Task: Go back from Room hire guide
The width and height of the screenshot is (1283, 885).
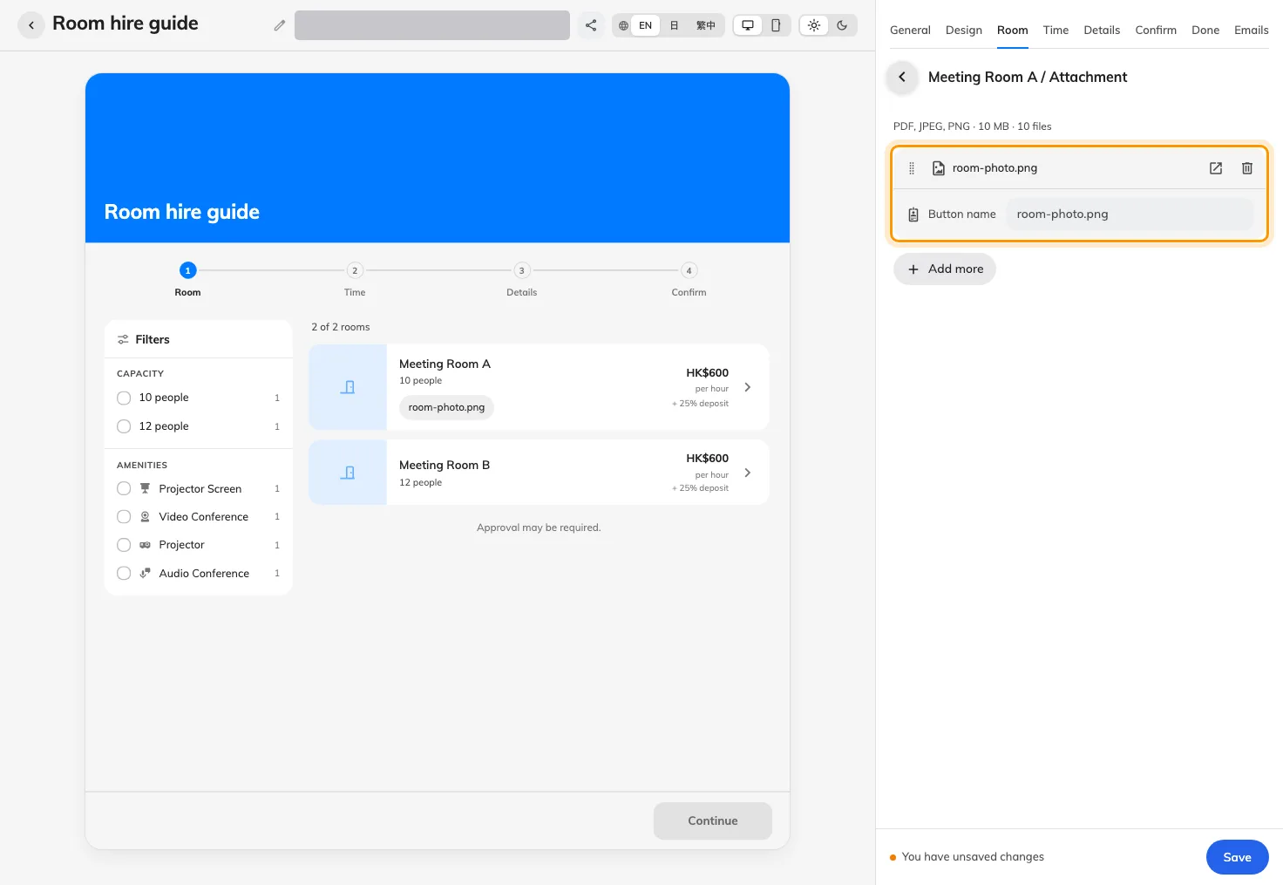Action: click(x=31, y=25)
